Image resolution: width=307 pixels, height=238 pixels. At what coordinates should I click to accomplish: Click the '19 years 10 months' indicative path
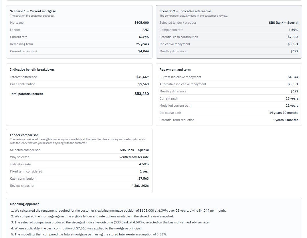pyautogui.click(x=284, y=113)
